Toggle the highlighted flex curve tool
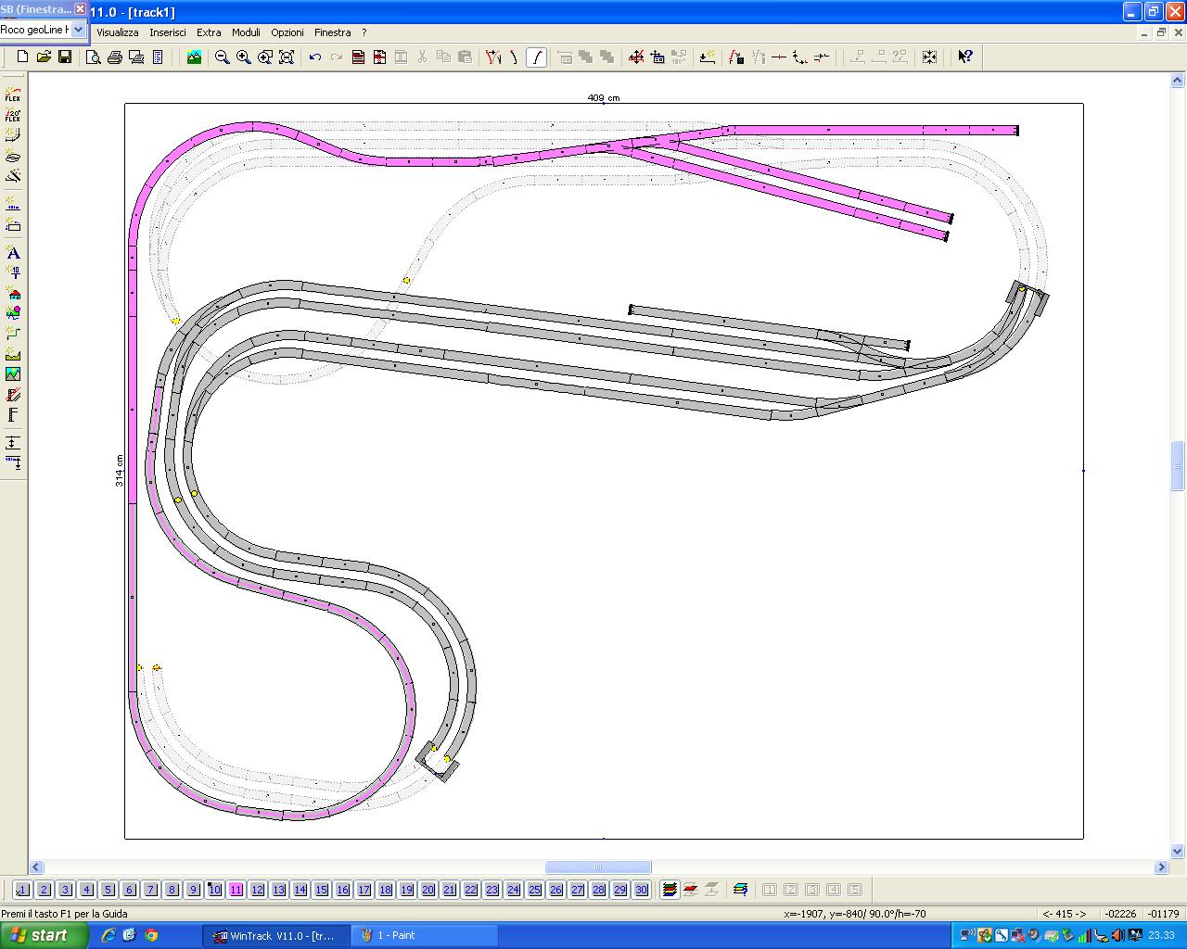 [536, 57]
